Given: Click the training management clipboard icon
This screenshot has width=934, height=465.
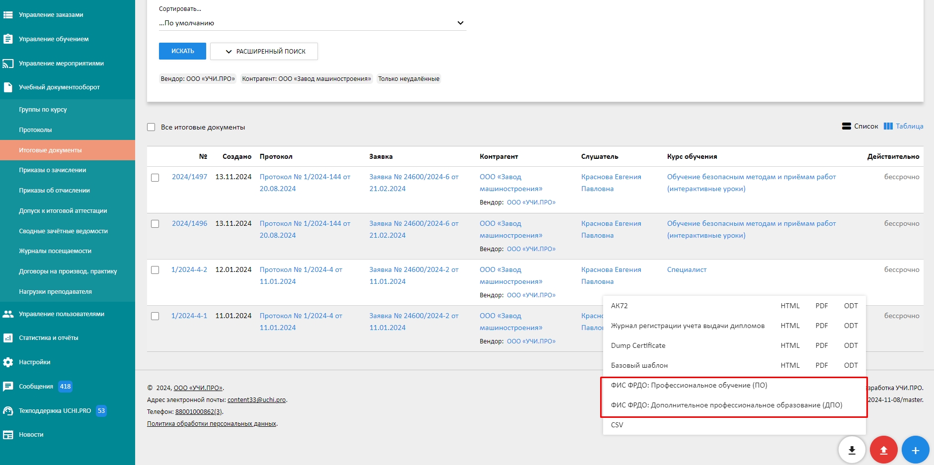Looking at the screenshot, I should 8,39.
